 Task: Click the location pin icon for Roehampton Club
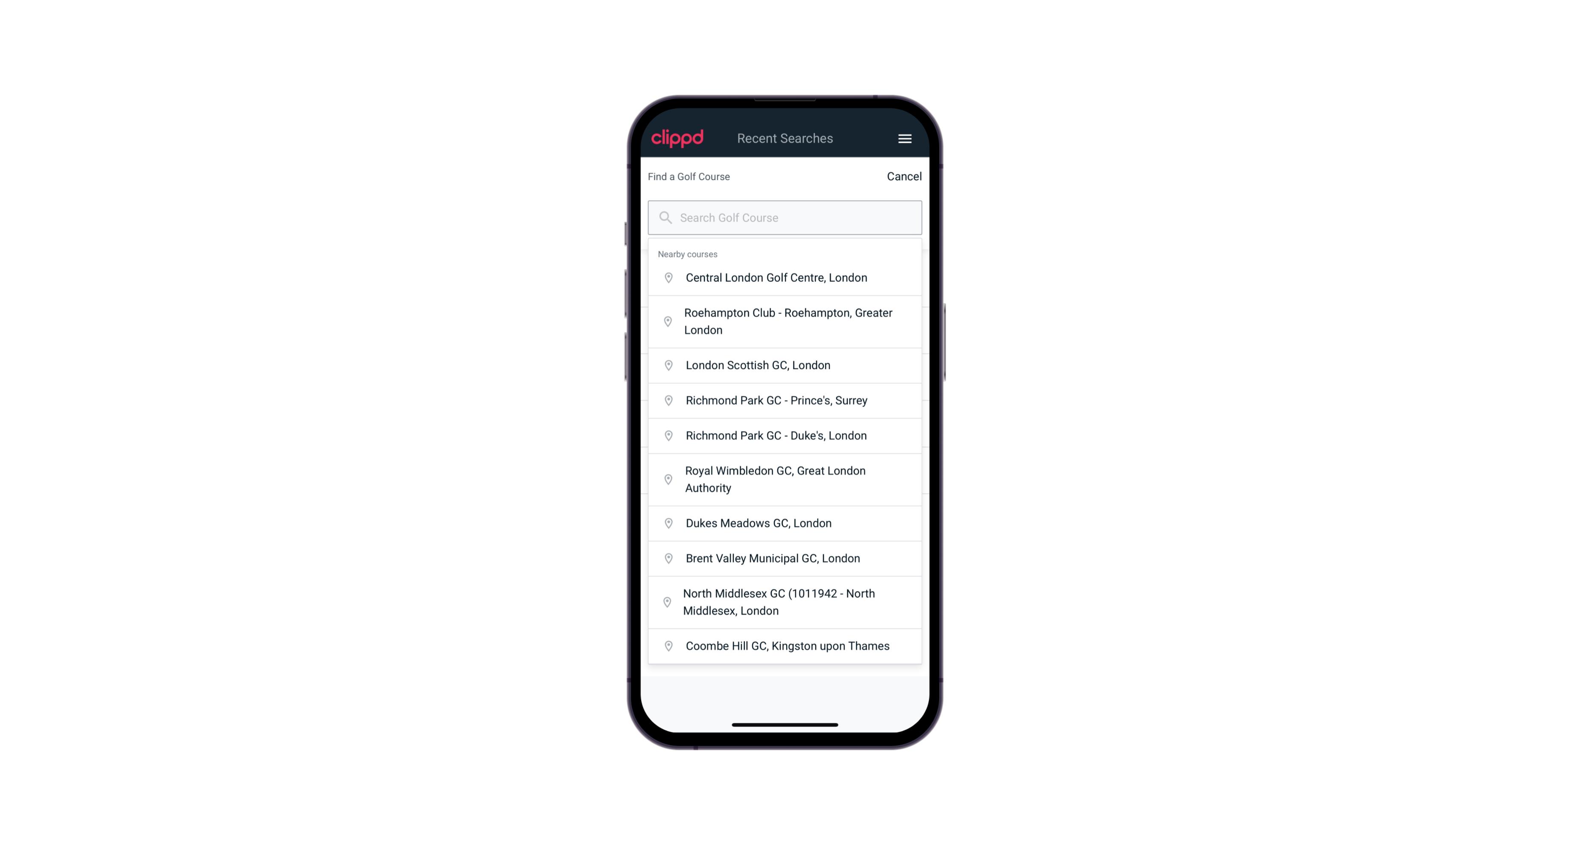tap(666, 322)
